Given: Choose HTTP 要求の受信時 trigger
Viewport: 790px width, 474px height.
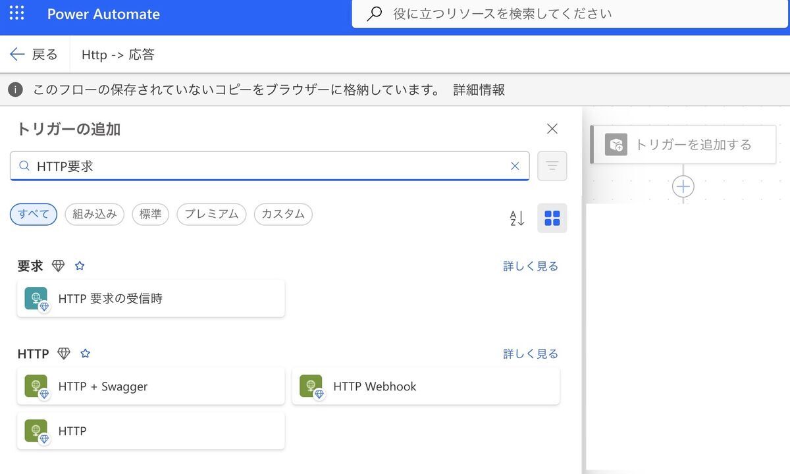Looking at the screenshot, I should pyautogui.click(x=151, y=299).
